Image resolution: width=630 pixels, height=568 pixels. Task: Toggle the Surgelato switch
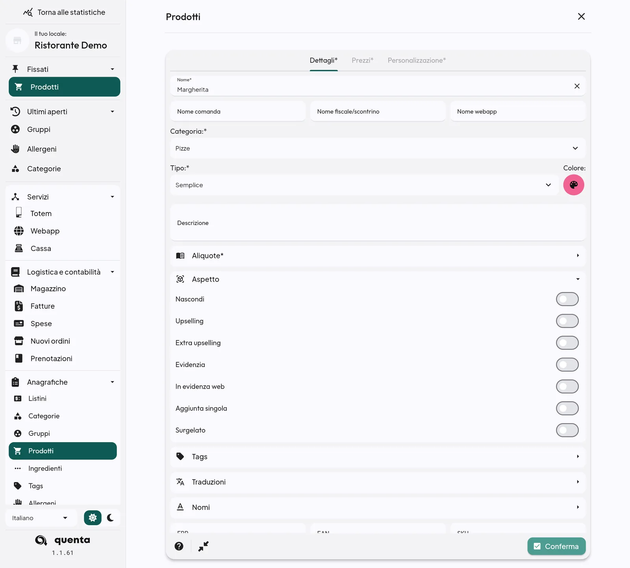(567, 430)
